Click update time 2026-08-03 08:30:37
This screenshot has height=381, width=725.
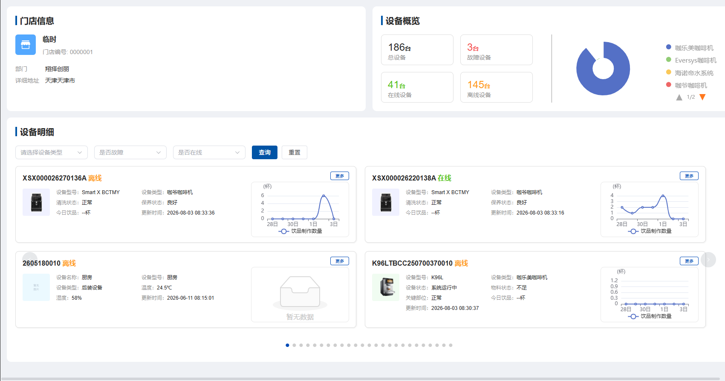point(455,308)
